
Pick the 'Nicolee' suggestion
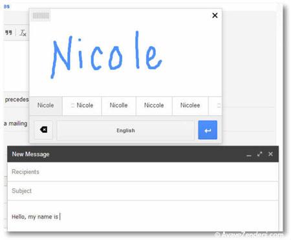(x=190, y=105)
